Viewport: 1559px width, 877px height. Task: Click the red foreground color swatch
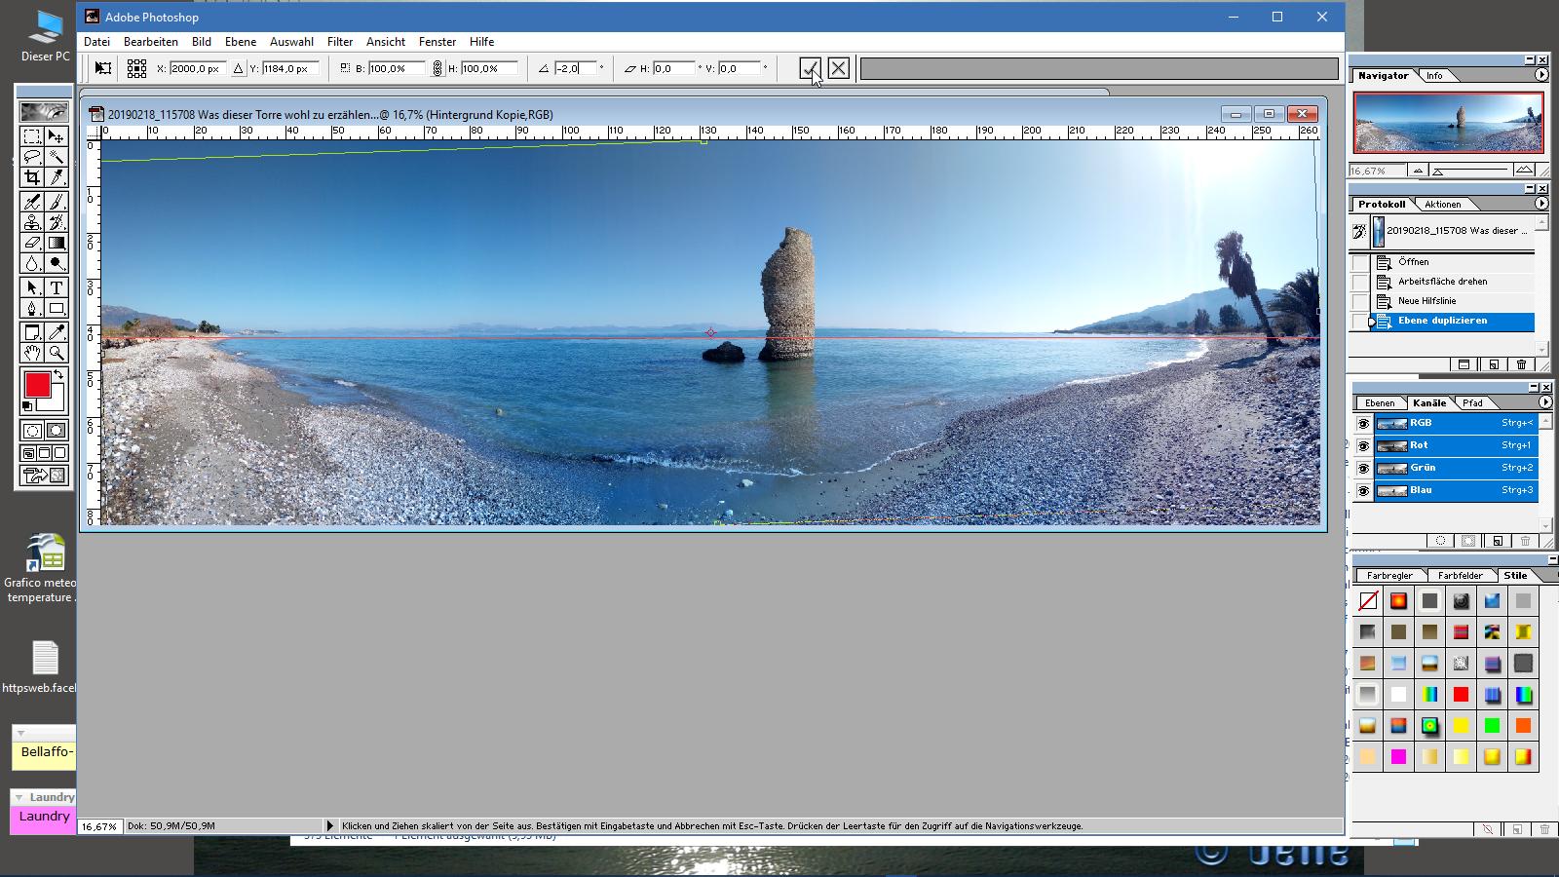click(x=37, y=382)
